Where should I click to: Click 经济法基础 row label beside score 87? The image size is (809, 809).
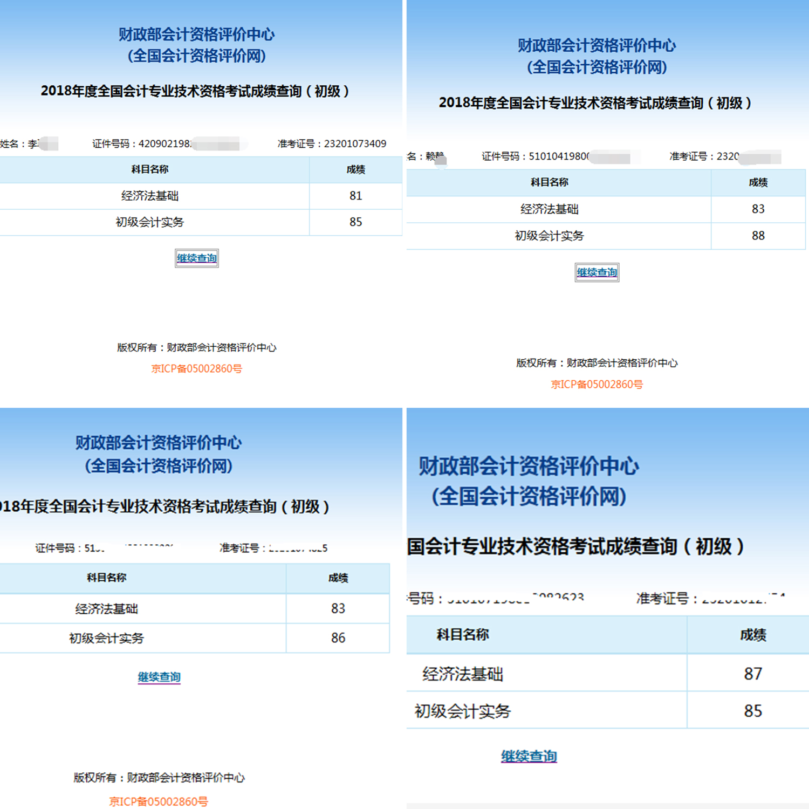463,674
